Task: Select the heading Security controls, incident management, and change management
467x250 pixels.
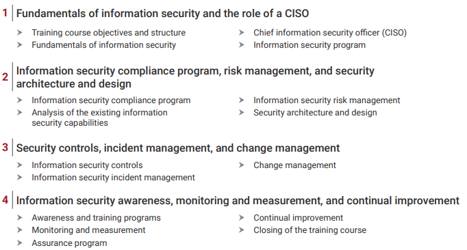Action: pyautogui.click(x=178, y=148)
